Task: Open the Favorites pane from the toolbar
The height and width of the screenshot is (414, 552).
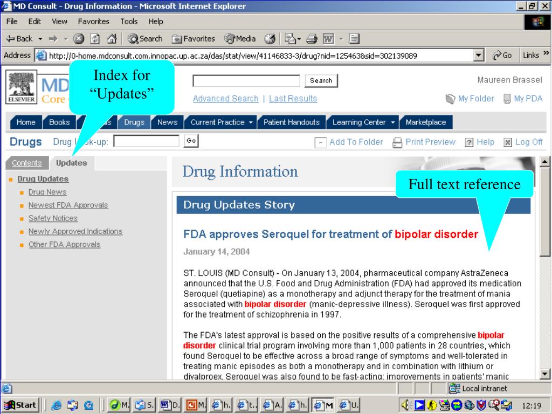Action: click(x=193, y=39)
